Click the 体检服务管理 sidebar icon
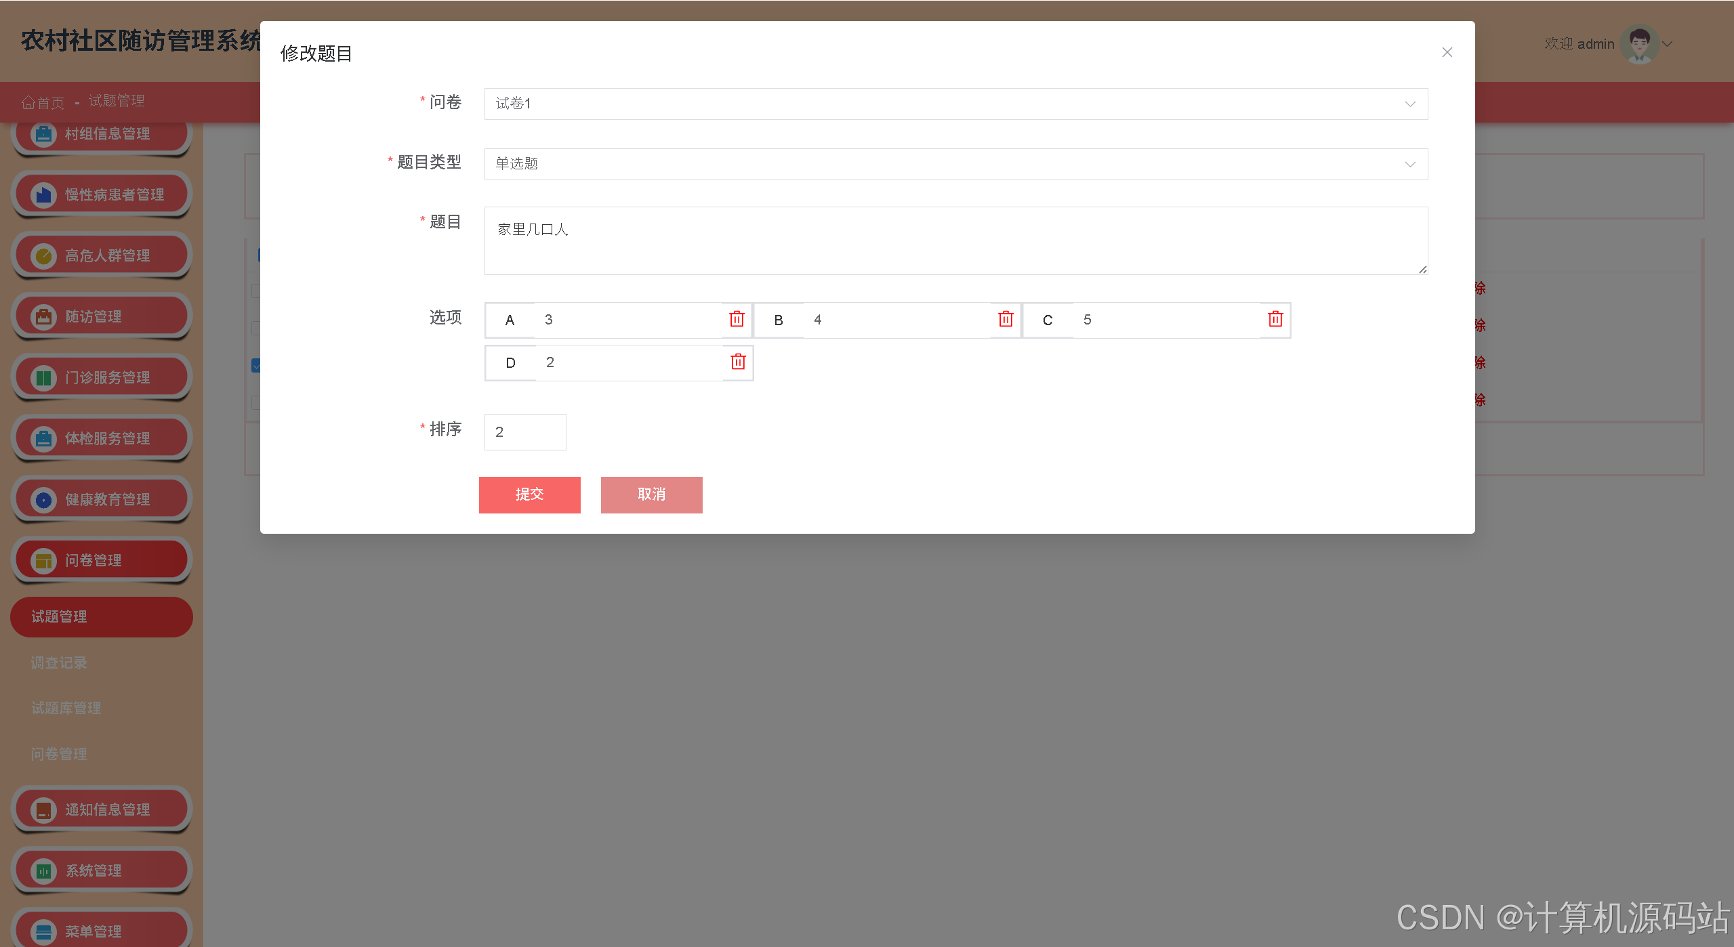Viewport: 1734px width, 947px height. (x=43, y=439)
